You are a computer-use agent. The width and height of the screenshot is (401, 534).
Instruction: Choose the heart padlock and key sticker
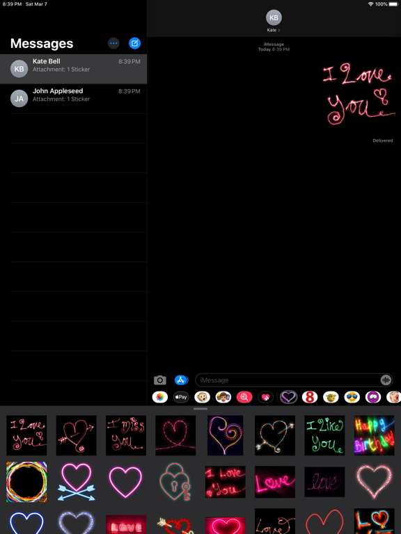(175, 482)
